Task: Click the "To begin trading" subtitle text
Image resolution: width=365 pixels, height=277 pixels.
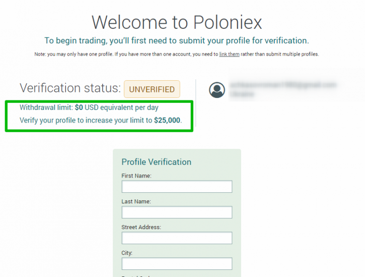Action: [x=177, y=40]
